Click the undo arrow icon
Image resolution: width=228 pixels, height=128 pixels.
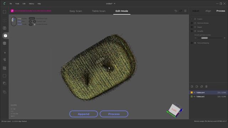coord(176,11)
